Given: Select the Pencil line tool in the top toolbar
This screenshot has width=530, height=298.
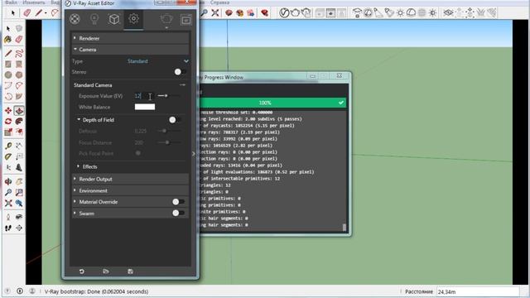Looking at the screenshot, I should coord(38,13).
